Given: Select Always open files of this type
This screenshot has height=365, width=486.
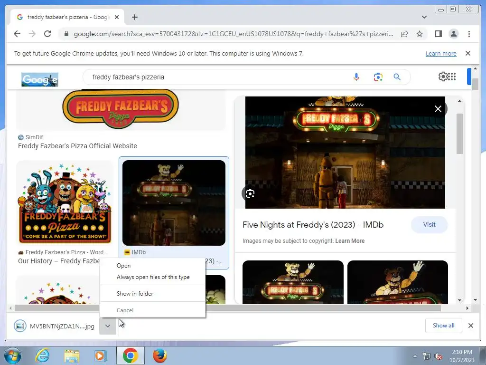Looking at the screenshot, I should pyautogui.click(x=152, y=277).
